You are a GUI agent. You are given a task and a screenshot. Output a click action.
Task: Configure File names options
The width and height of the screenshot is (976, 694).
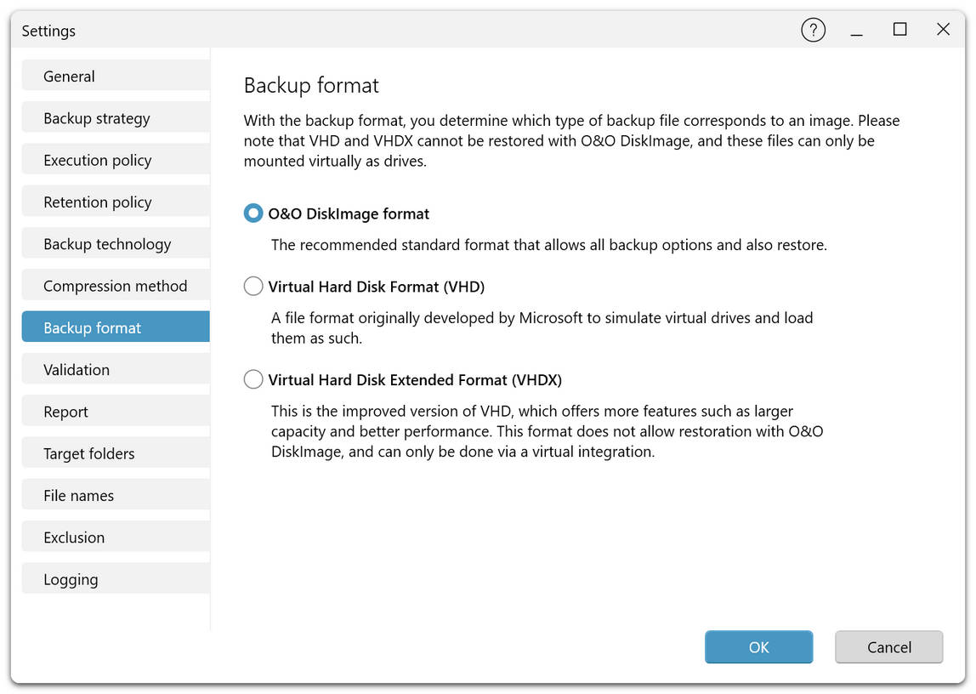(115, 494)
